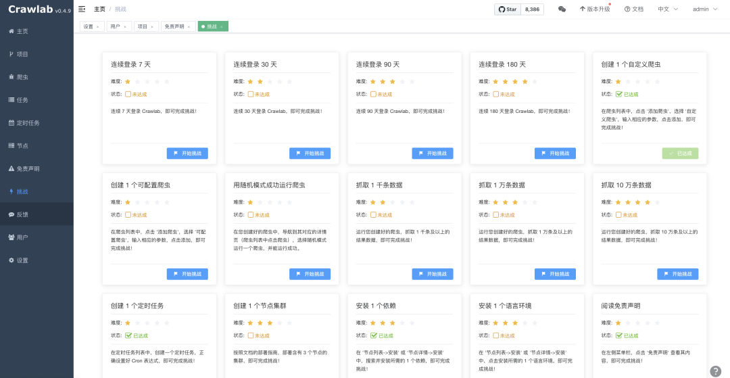Click the help question mark icon at bottom right
730x378 pixels.
[x=715, y=371]
